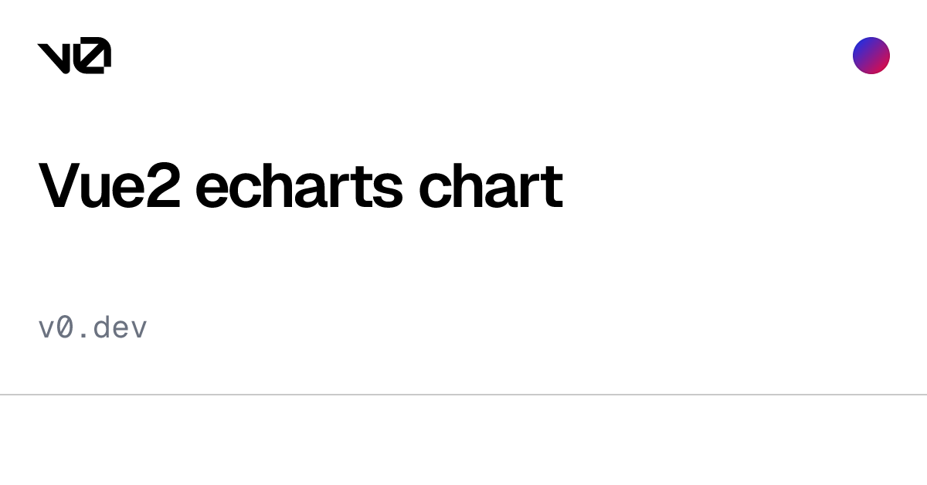The image size is (927, 485).
Task: Click the slashed zero glyph of the logo
Action: pos(93,56)
